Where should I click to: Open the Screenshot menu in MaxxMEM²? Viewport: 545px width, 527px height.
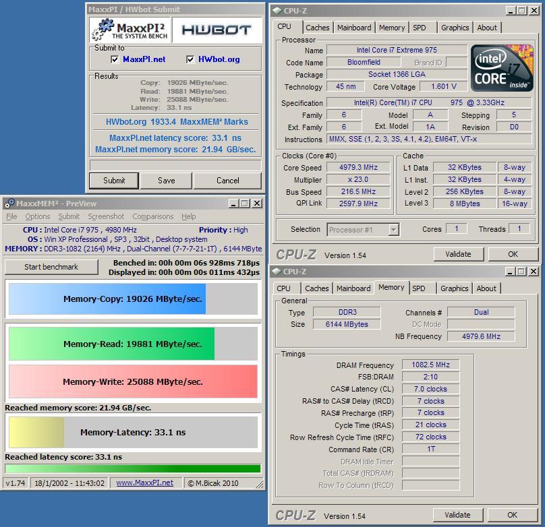[x=106, y=216]
